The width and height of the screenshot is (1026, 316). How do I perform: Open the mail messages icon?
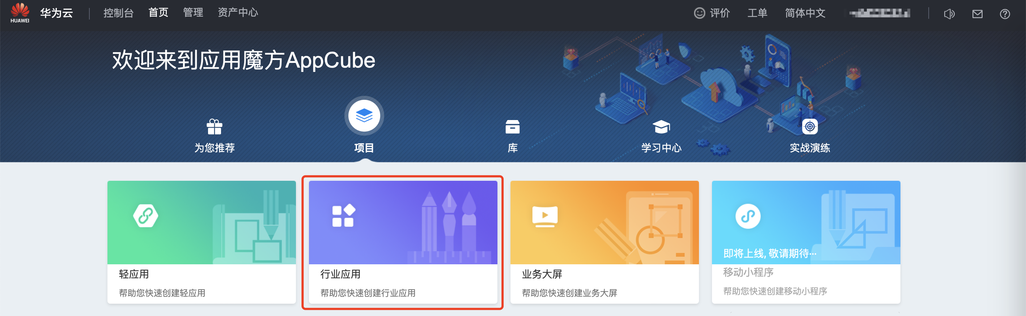pos(978,14)
